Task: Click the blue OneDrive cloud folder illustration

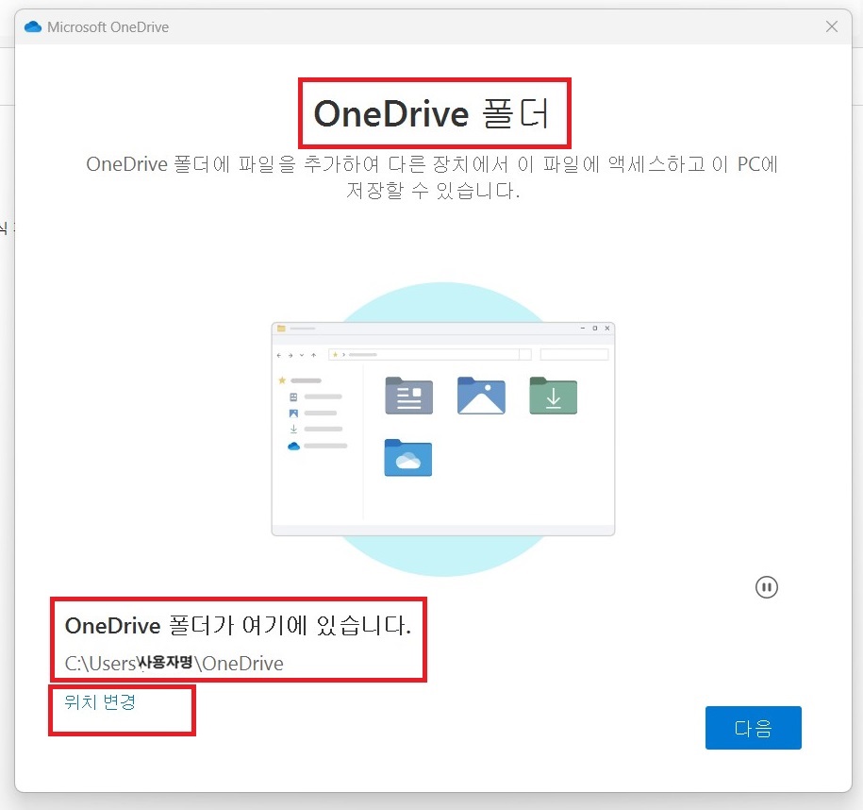Action: pos(407,457)
